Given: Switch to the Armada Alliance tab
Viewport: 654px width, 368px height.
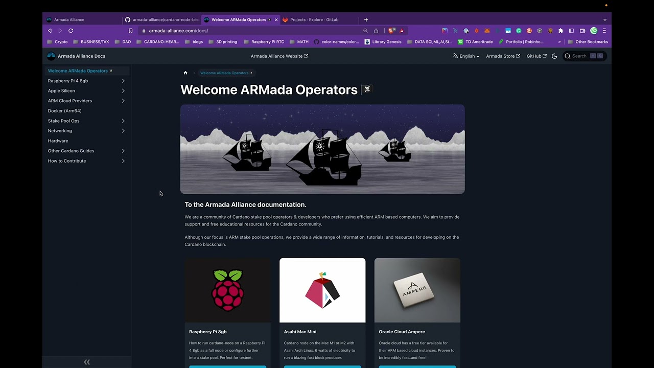Looking at the screenshot, I should point(82,19).
